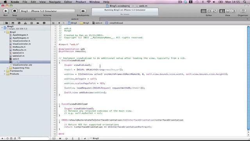Screen dimensions: 250x141
Task: Toggle source control status filter in navigator
Action: click(x=11, y=138)
